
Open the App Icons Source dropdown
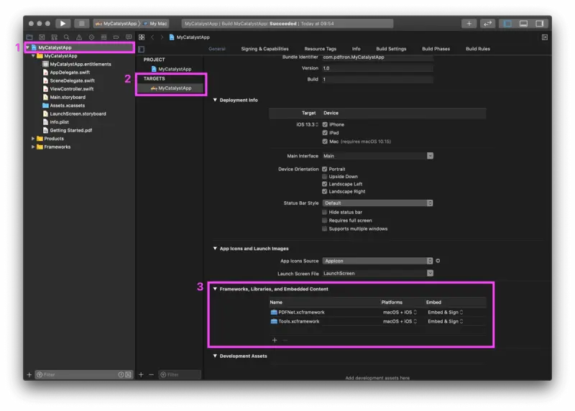(377, 261)
